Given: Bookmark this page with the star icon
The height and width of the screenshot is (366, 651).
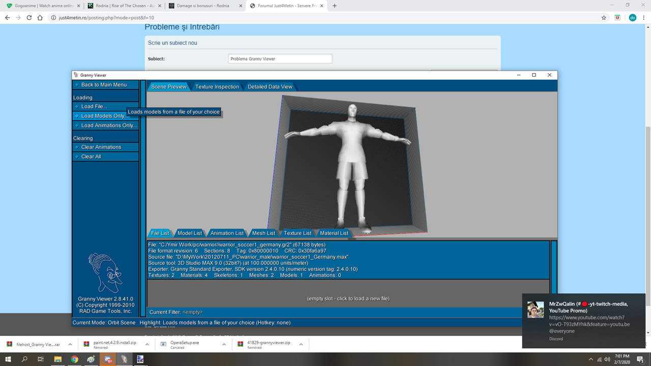Looking at the screenshot, I should [604, 17].
